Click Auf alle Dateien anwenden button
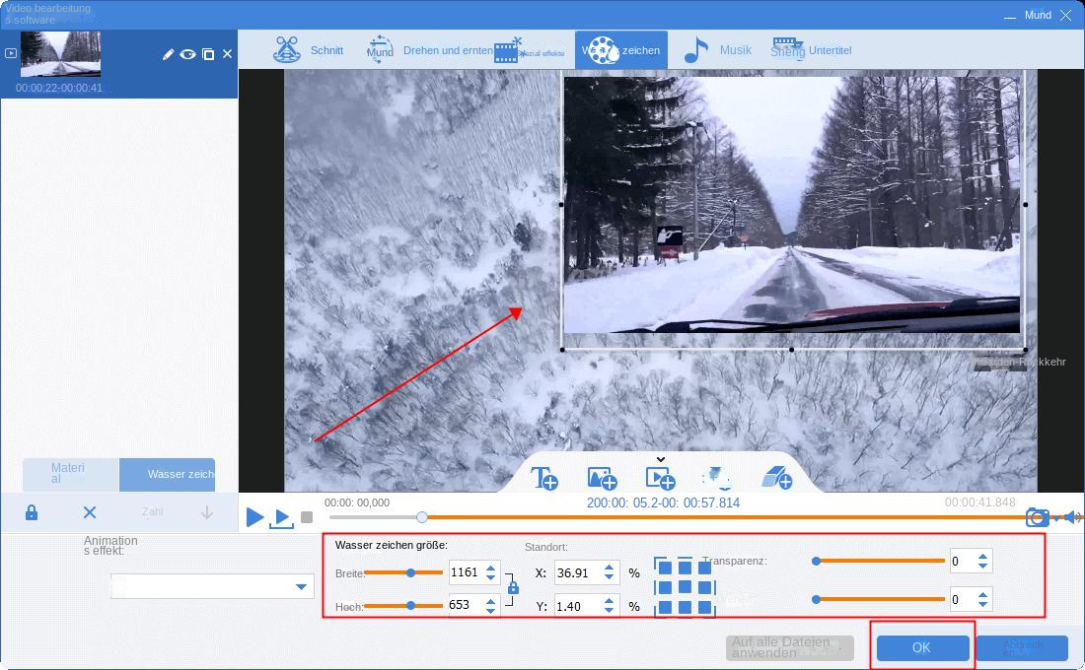Viewport: 1085px width, 670px height. pos(789,647)
